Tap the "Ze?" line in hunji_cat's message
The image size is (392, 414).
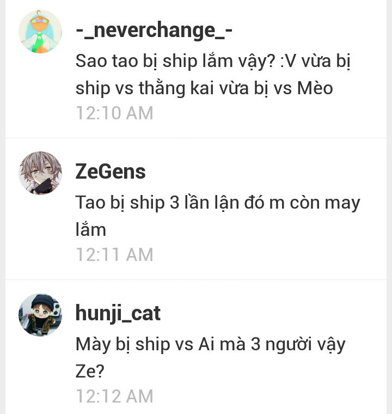point(90,371)
